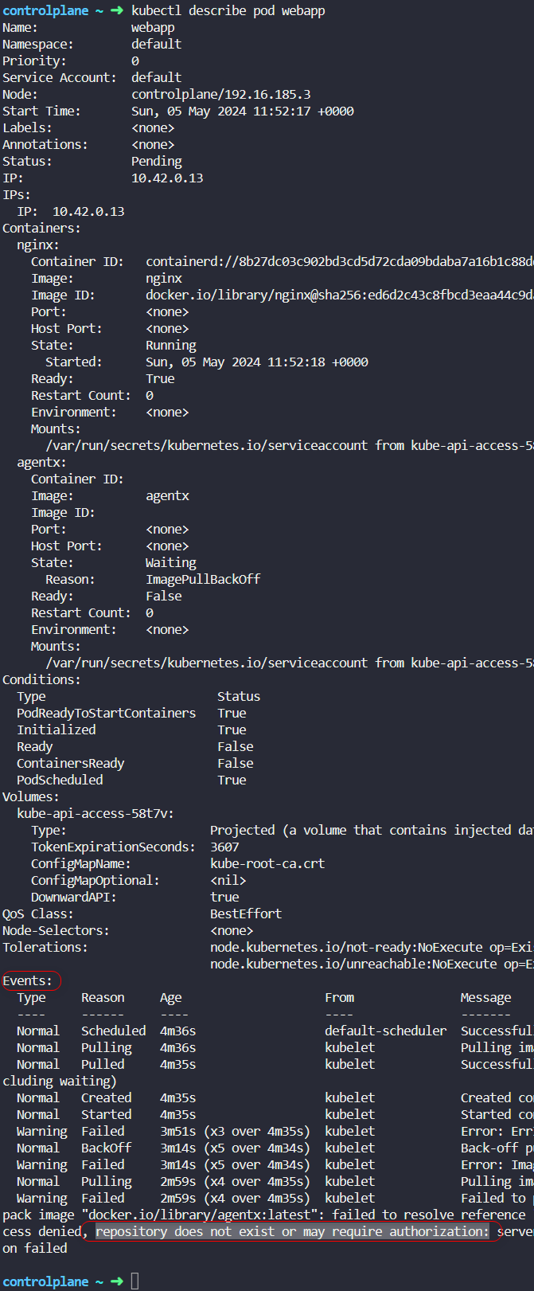Select the "kube-root-ca.crt" ConfigMap name
Screen dimensions: 534x1291
click(x=267, y=863)
